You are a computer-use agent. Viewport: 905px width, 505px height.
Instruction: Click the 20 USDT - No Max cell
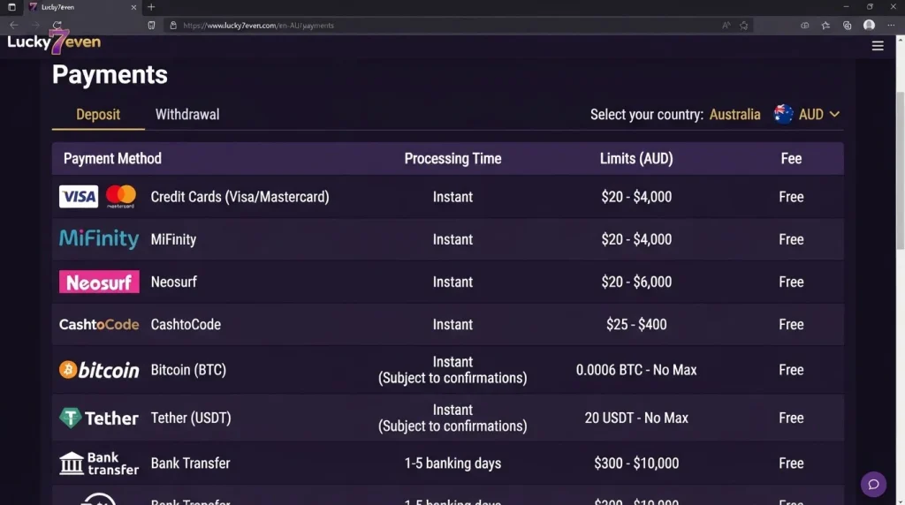click(x=636, y=418)
